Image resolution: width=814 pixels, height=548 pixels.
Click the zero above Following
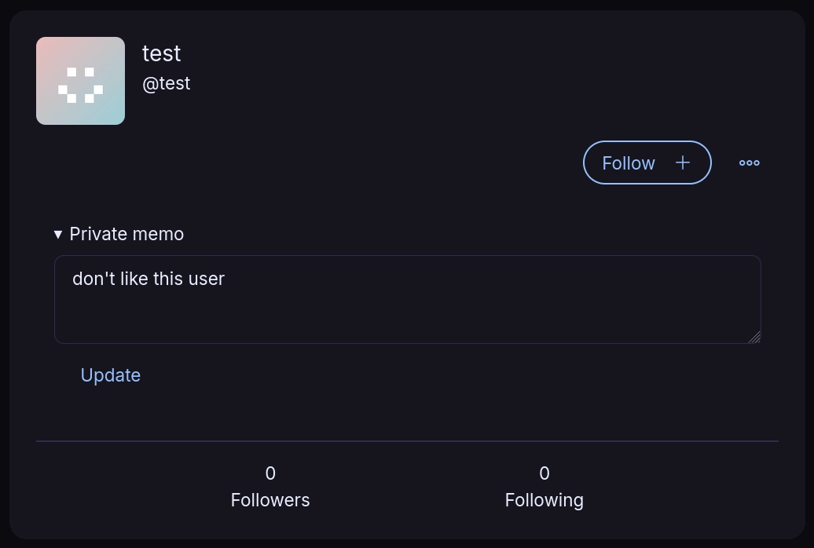544,473
